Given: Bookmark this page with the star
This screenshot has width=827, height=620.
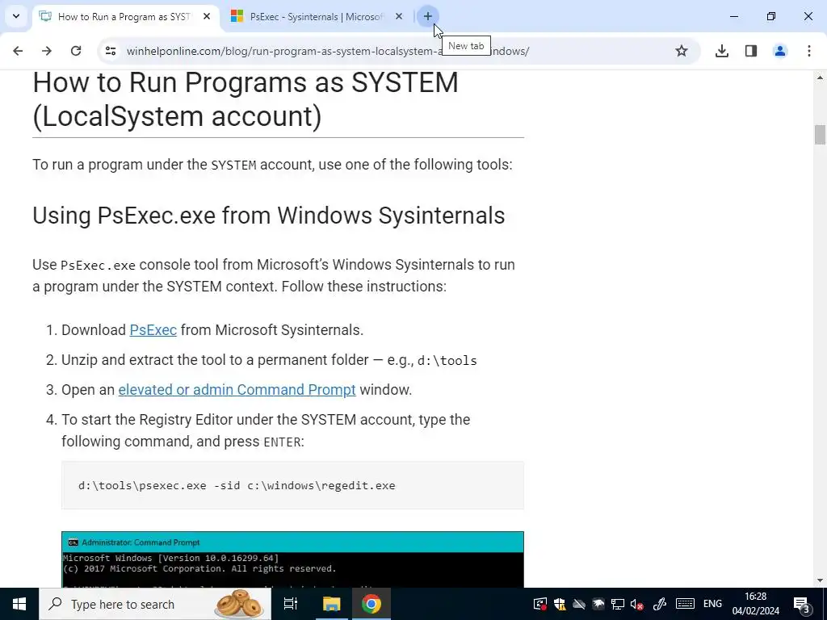Looking at the screenshot, I should 682,51.
